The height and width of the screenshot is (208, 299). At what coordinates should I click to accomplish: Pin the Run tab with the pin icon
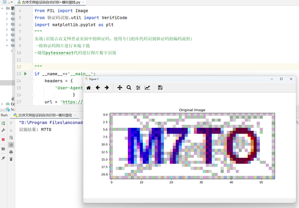(x=3, y=158)
